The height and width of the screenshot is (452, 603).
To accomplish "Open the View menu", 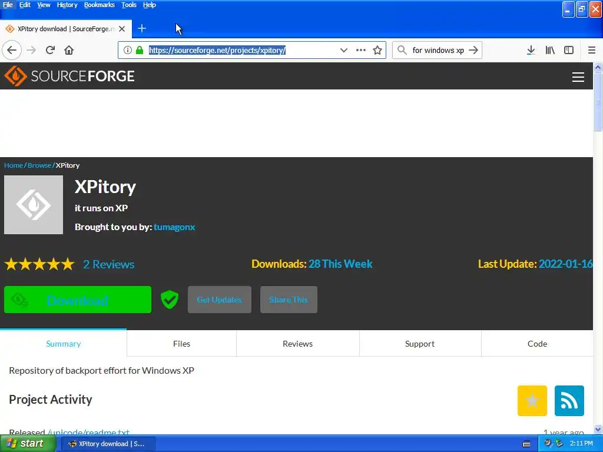I will [x=44, y=5].
